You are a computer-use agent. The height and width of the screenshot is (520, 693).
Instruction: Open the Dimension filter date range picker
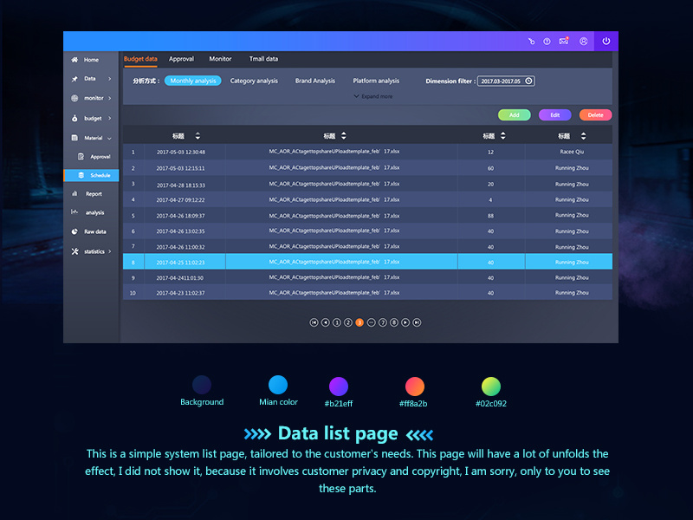(x=508, y=81)
